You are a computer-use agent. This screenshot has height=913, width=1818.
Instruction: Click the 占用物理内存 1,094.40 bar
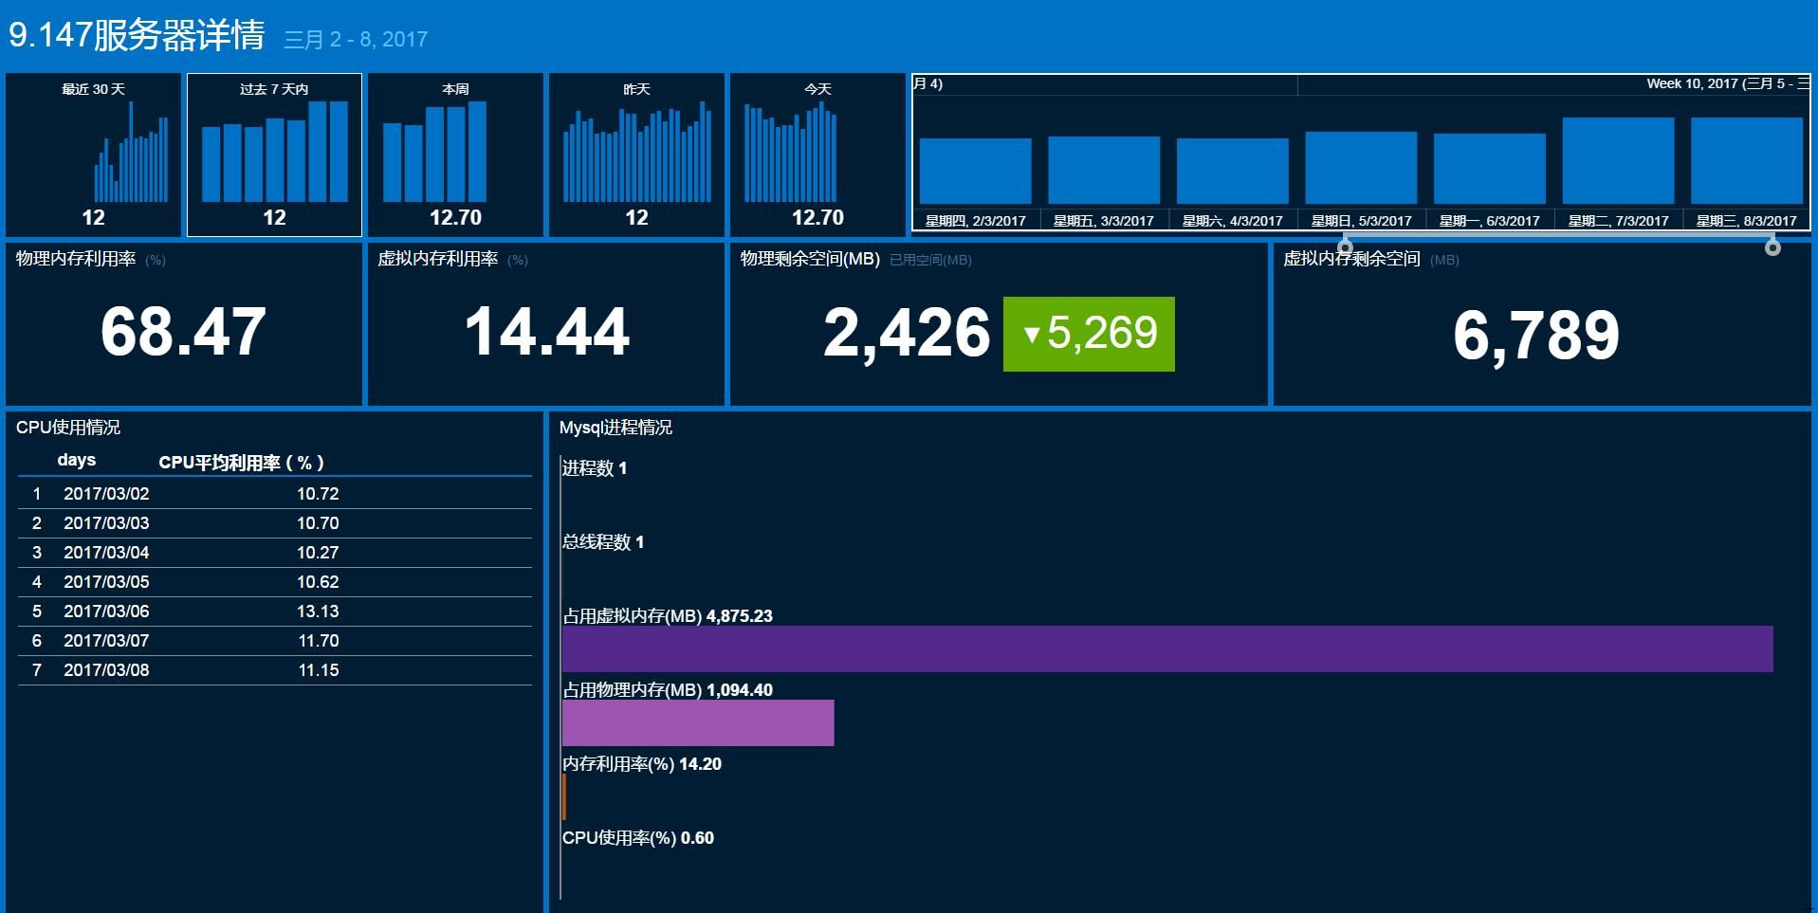pos(697,721)
